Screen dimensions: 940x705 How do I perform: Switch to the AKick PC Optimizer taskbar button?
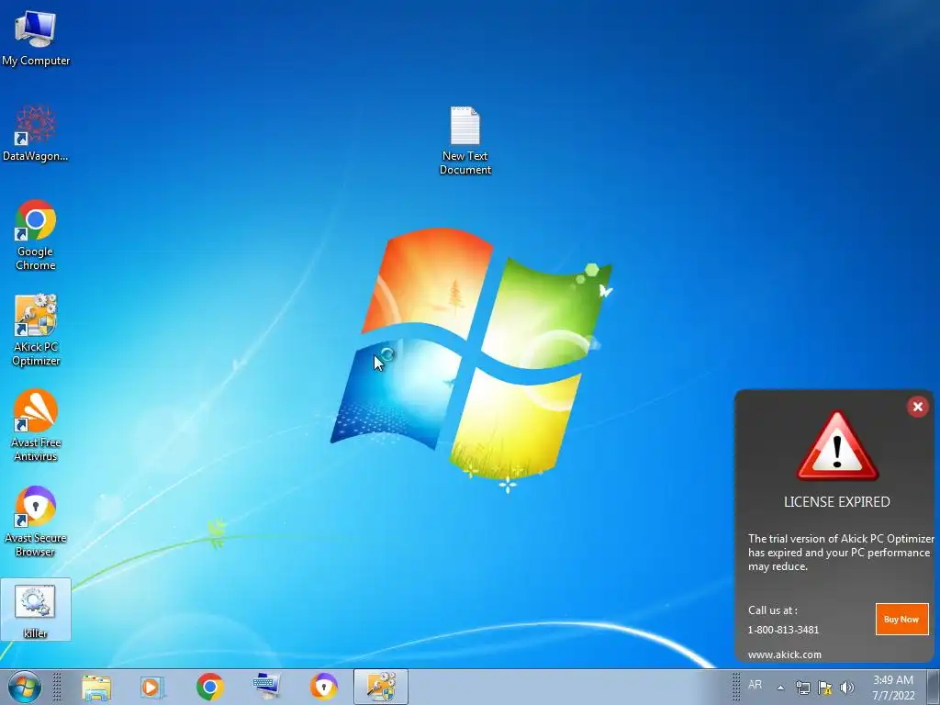coord(381,687)
